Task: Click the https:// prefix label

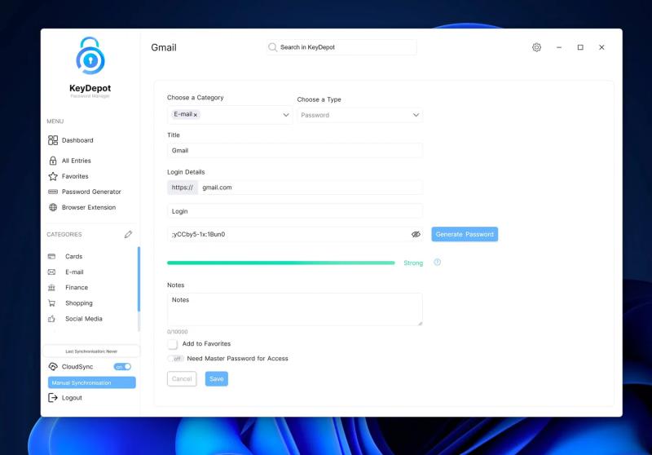Action: 183,188
